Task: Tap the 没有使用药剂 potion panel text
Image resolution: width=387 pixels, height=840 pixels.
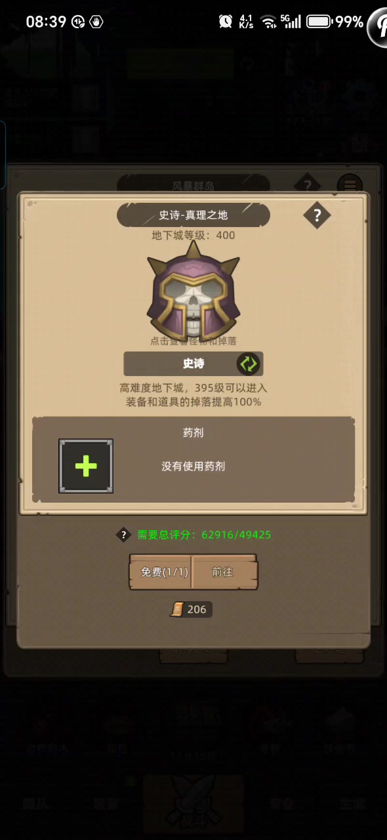Action: 193,466
